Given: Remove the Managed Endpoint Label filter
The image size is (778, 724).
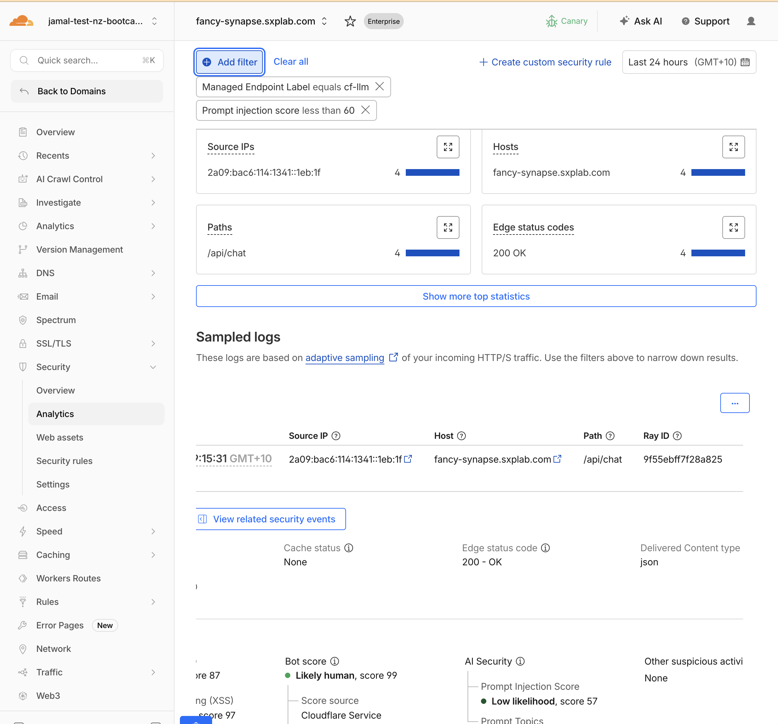Looking at the screenshot, I should [x=379, y=87].
